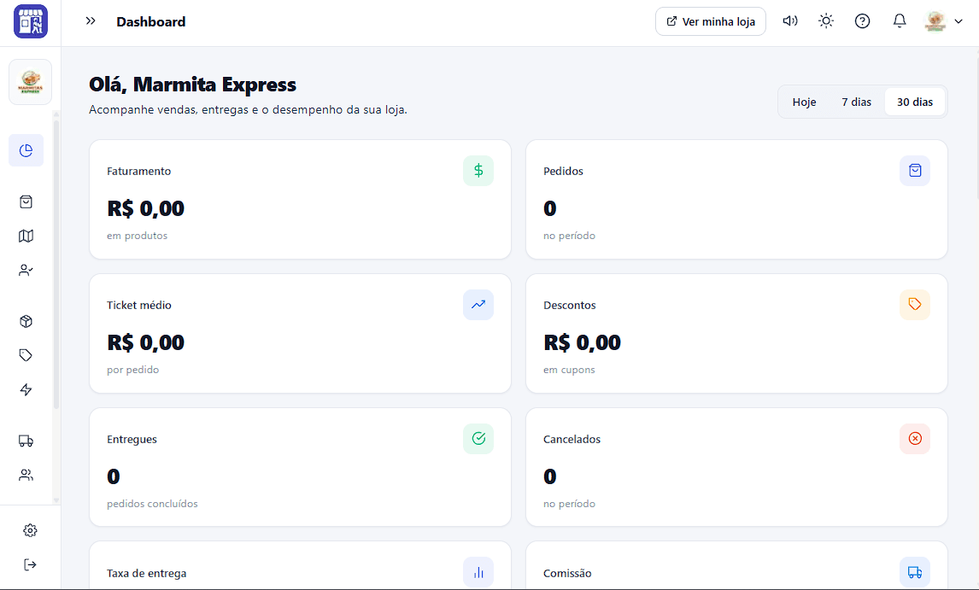Screen dimensions: 979x590
Task: Select the 30 dias period filter
Action: click(x=915, y=102)
